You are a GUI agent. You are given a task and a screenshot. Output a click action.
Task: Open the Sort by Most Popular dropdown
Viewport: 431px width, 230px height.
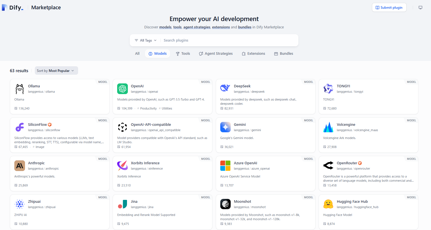[x=56, y=71]
